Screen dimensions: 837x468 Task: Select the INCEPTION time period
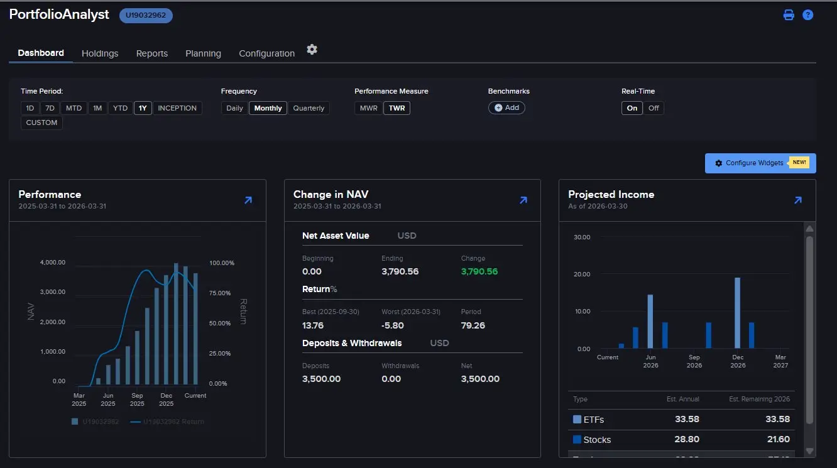[x=177, y=108]
